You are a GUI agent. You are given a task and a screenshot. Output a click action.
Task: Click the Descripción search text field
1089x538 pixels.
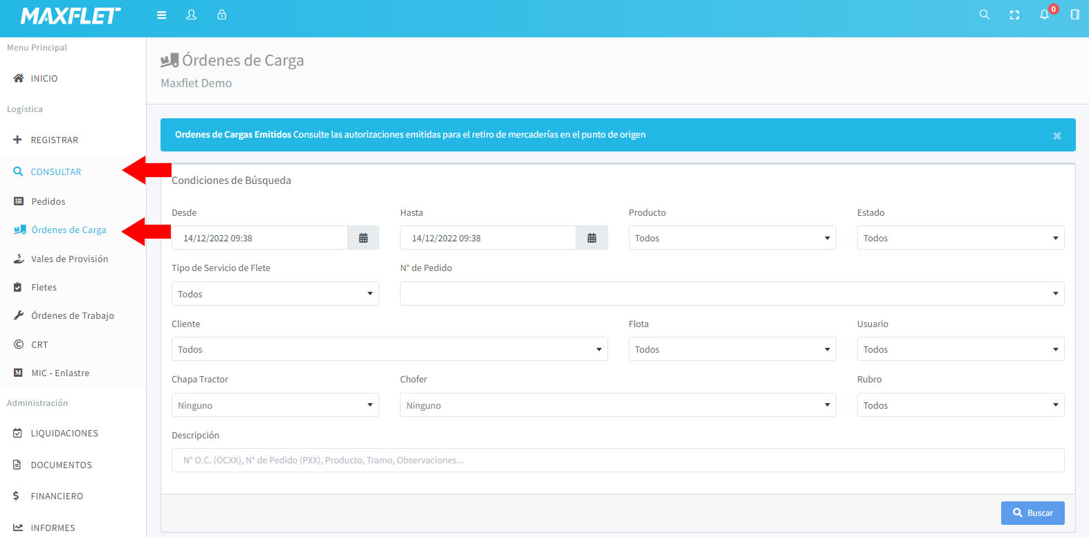click(x=617, y=460)
